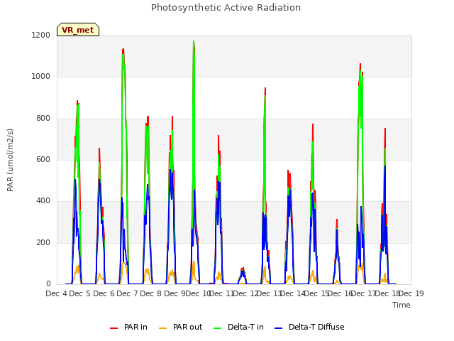Viewport: 454px width, 341px height.
Task: Click the Dec 6 x-axis tick label
Action: point(104,293)
